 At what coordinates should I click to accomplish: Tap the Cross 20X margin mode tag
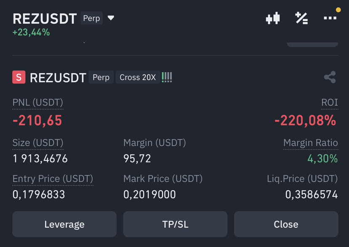138,77
